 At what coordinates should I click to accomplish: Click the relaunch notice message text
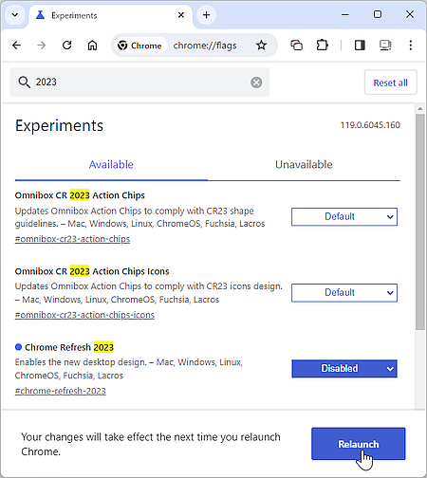pos(151,444)
